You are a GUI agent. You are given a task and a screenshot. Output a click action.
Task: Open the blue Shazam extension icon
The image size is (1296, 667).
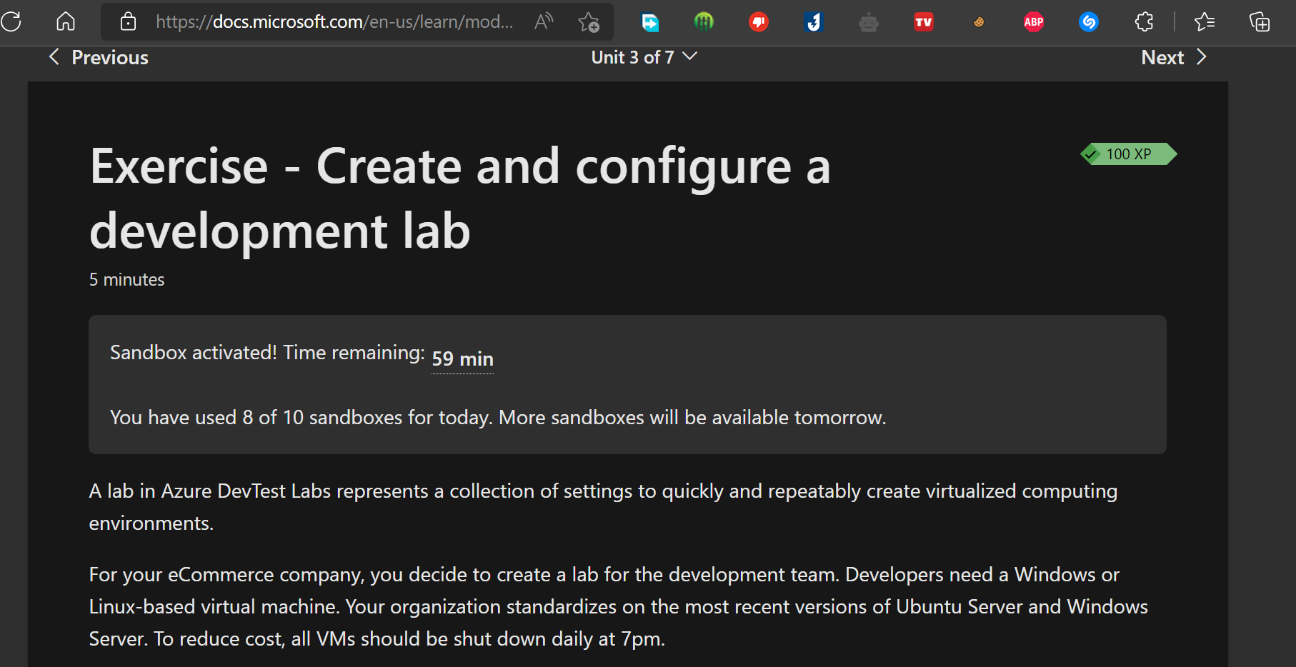(1089, 22)
